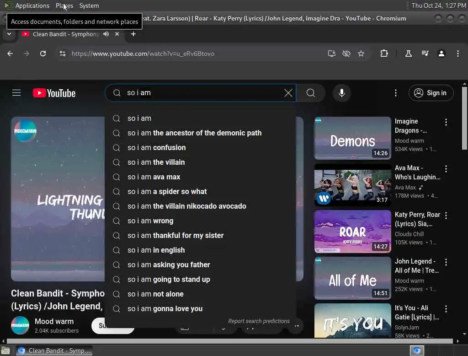
Task: Select suggestion "so i am ava max"
Action: 200,177
